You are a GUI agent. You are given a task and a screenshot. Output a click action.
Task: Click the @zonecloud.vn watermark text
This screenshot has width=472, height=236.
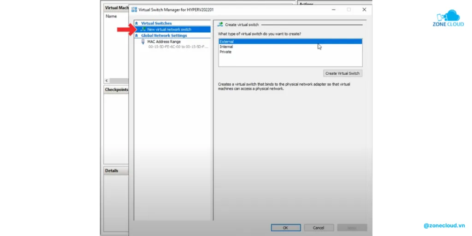click(444, 226)
